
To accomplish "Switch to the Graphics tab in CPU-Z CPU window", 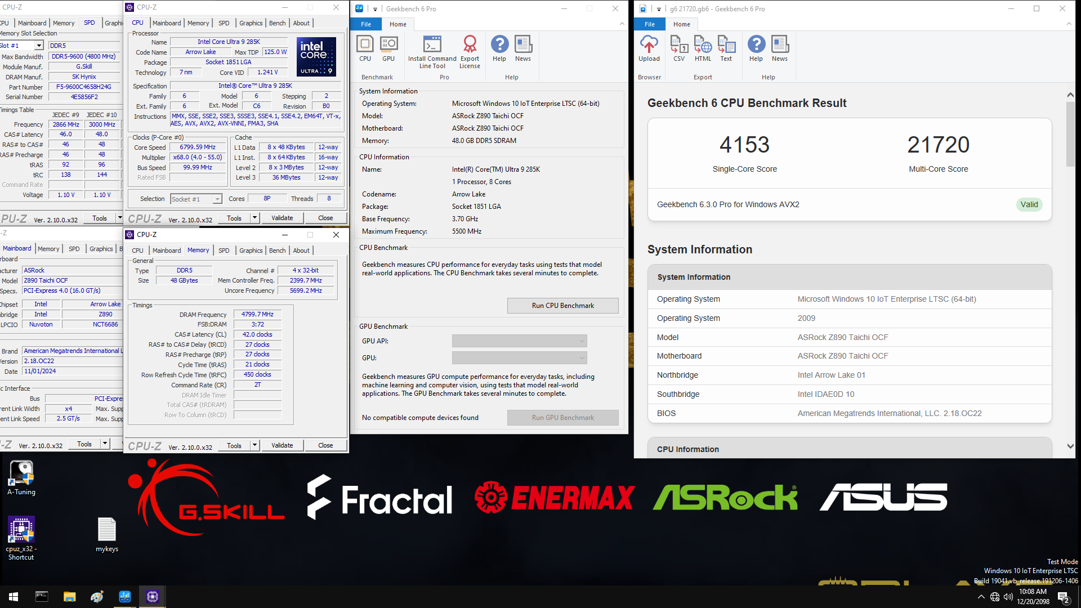I will pos(251,23).
